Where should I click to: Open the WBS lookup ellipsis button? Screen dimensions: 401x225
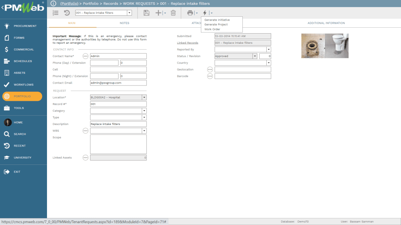coord(85,130)
